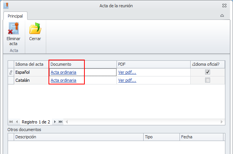The width and height of the screenshot is (233, 154).
Task: Sort by Descripción column in Otros documentos
Action: point(79,137)
